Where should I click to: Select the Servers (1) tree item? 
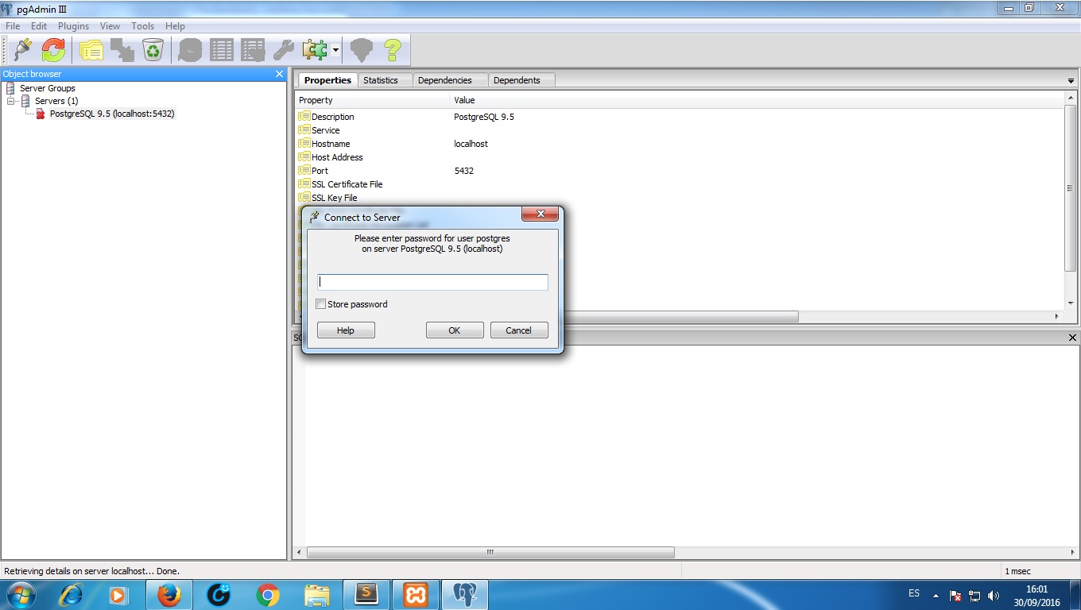56,101
